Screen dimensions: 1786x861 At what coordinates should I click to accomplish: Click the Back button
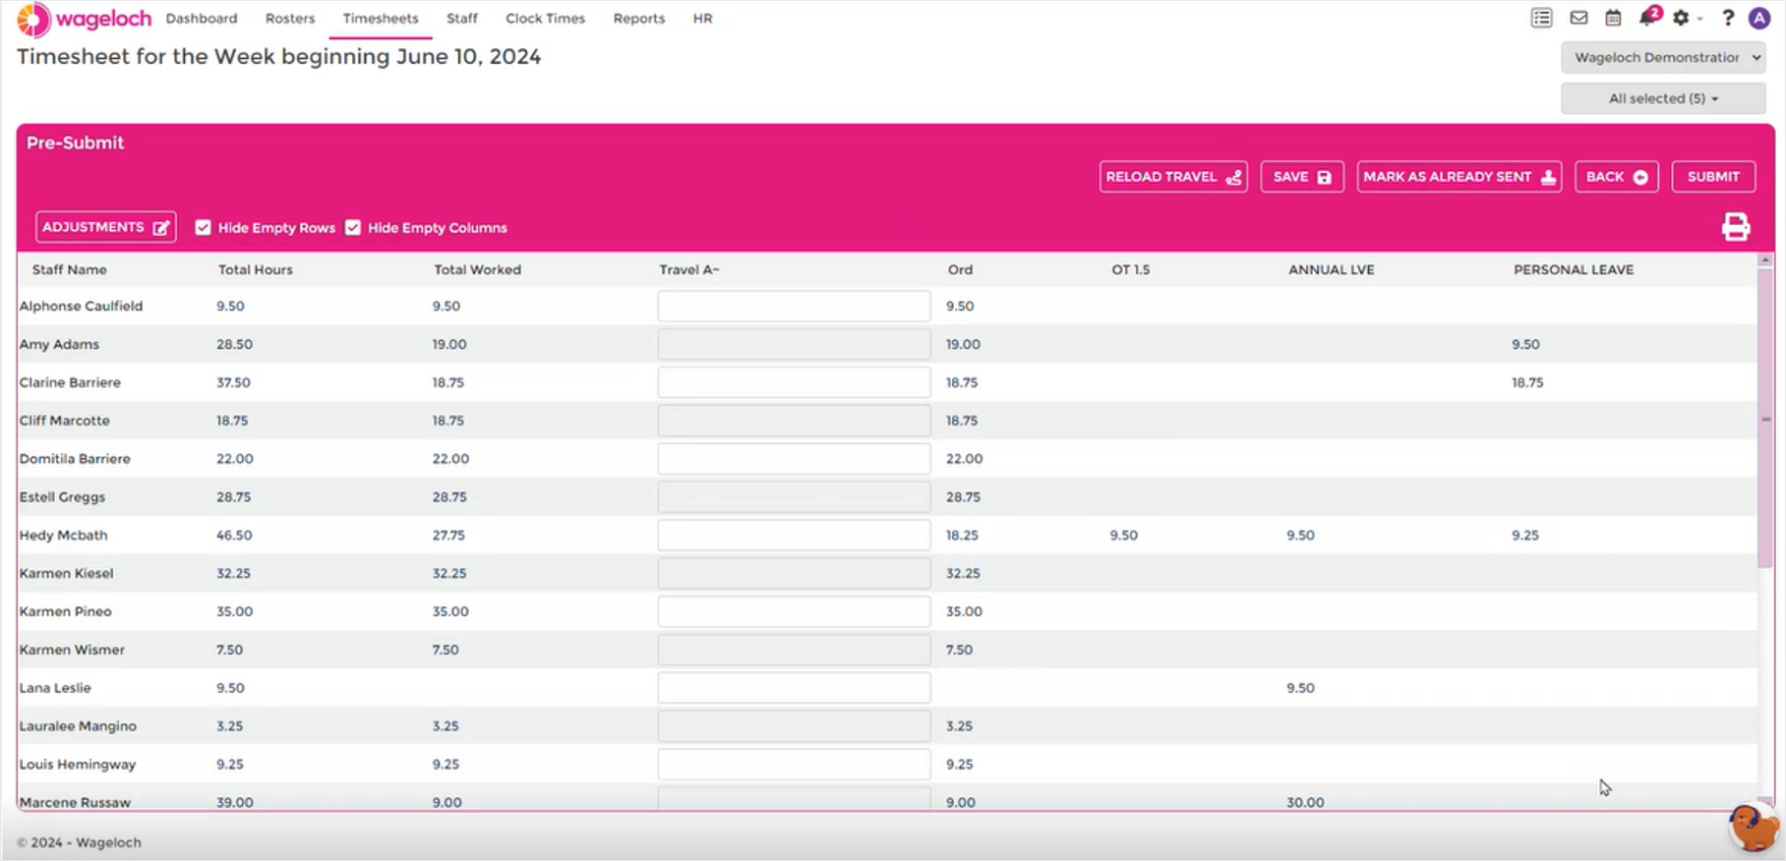click(1617, 177)
